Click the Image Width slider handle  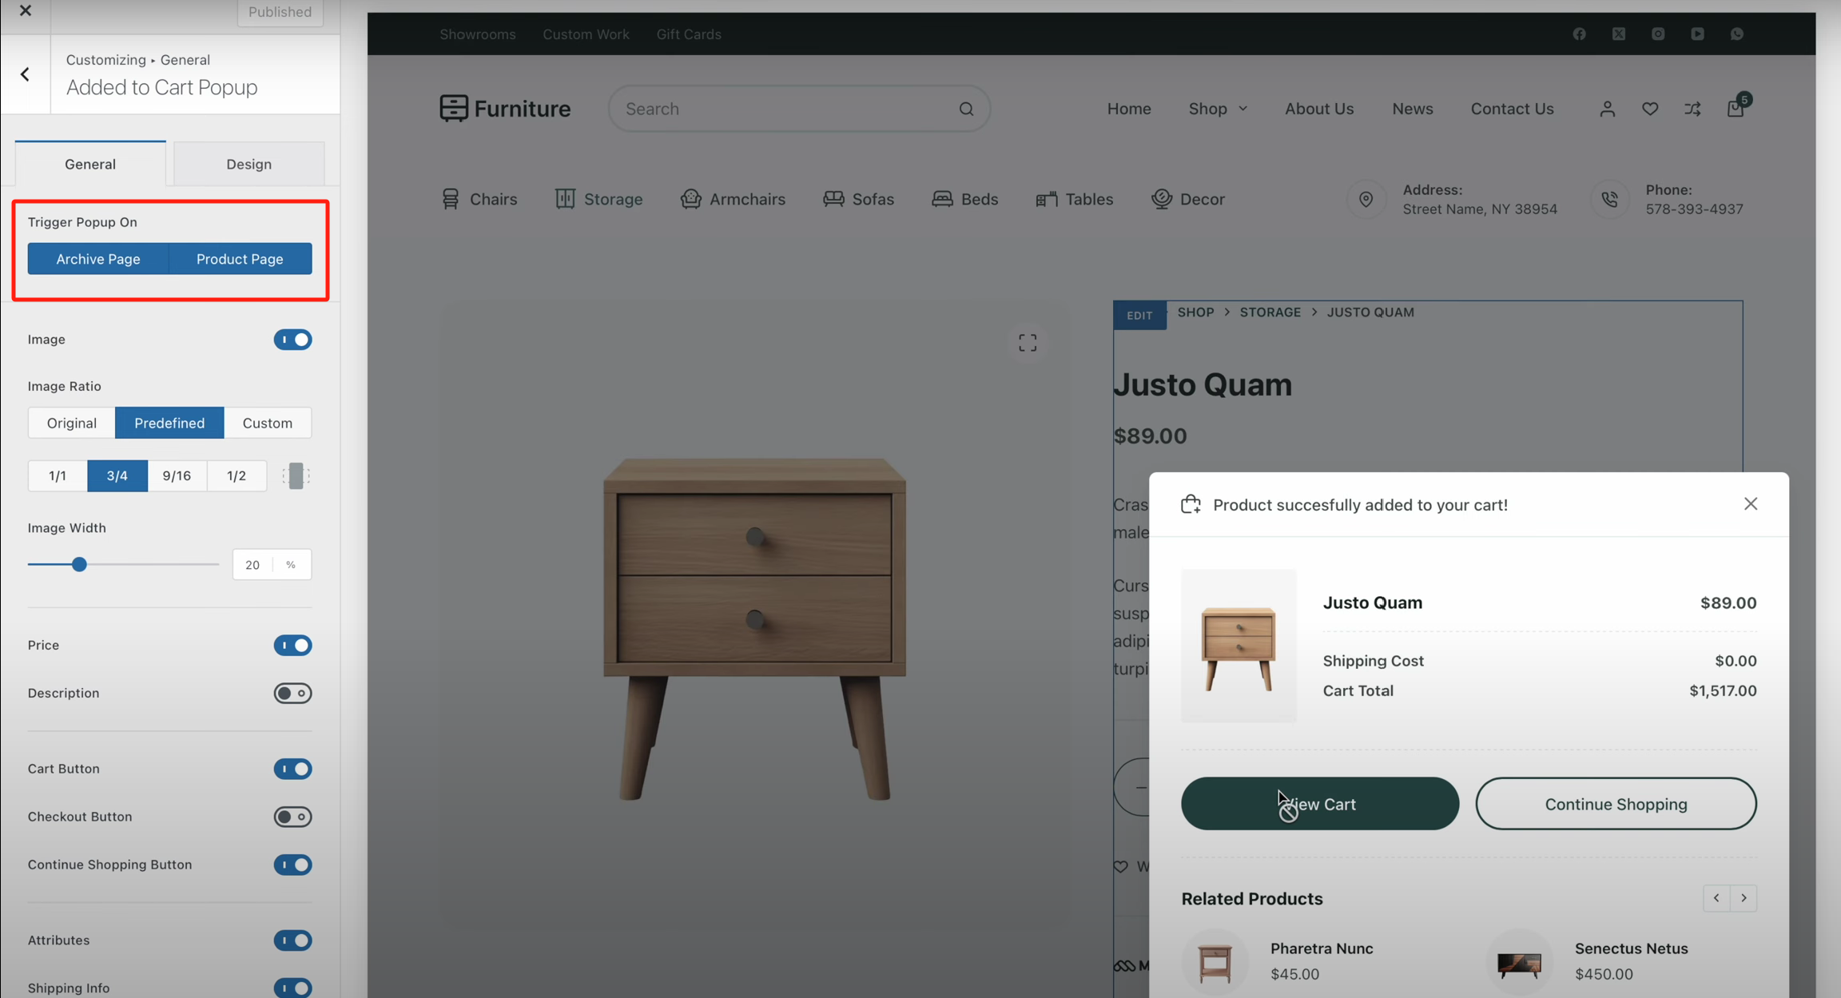(79, 565)
